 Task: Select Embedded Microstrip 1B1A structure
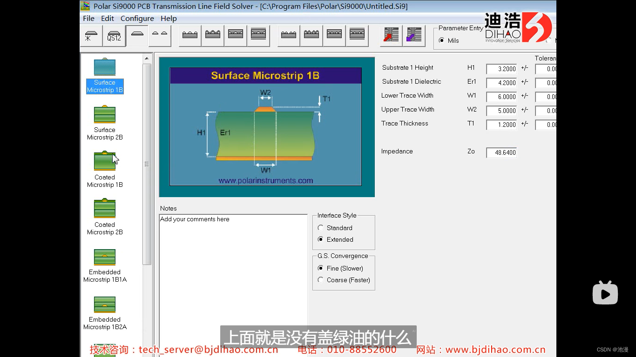pos(105,265)
